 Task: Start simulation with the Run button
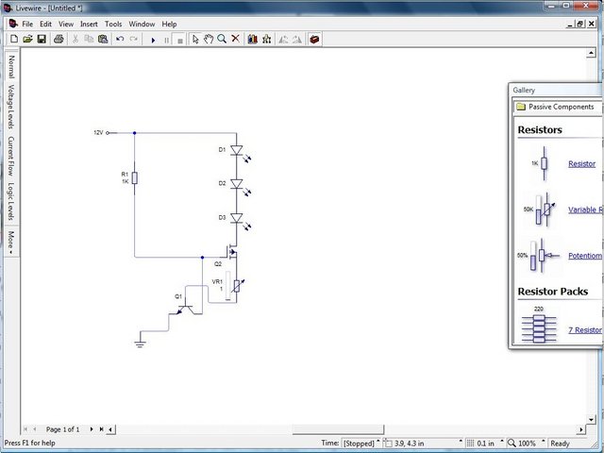point(153,40)
